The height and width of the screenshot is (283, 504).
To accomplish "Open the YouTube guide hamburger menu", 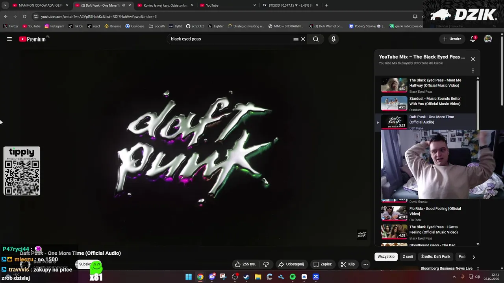I will click(9, 39).
